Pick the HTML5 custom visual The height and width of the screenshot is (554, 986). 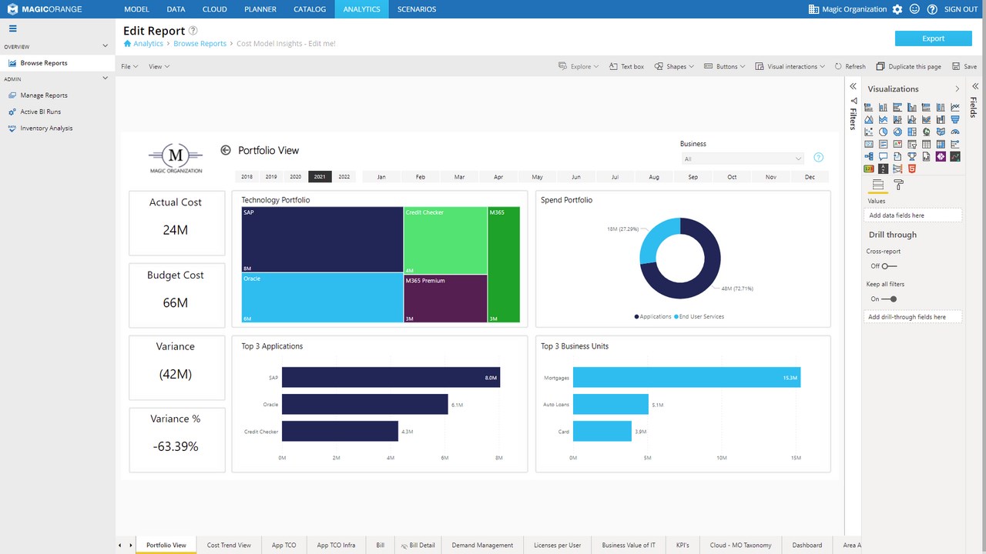coord(912,169)
